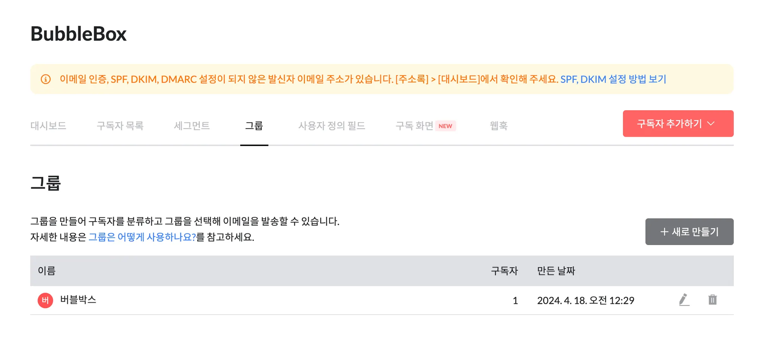Screen dimensions: 764x337
Task: Click the pencil edit icon for 버블박스
Action: [x=684, y=300]
